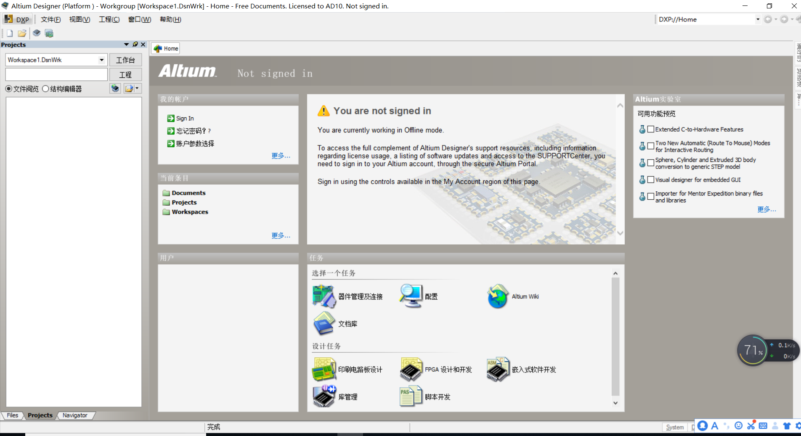
Task: Open FPGA 设计和开发 task icon
Action: click(411, 369)
